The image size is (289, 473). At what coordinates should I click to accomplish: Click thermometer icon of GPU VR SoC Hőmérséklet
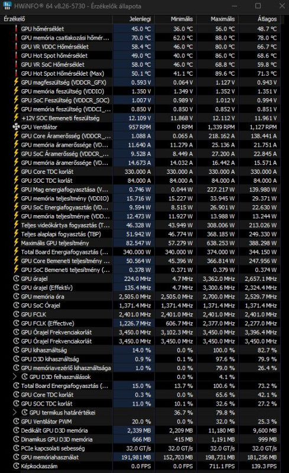17,64
